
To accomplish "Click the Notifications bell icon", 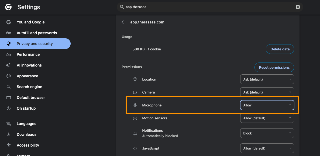I will [x=135, y=133].
